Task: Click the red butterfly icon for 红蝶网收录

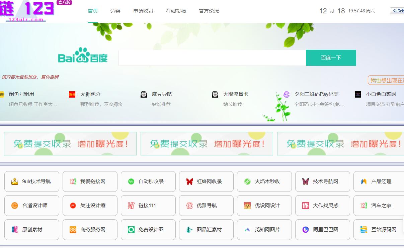Action: tap(189, 181)
